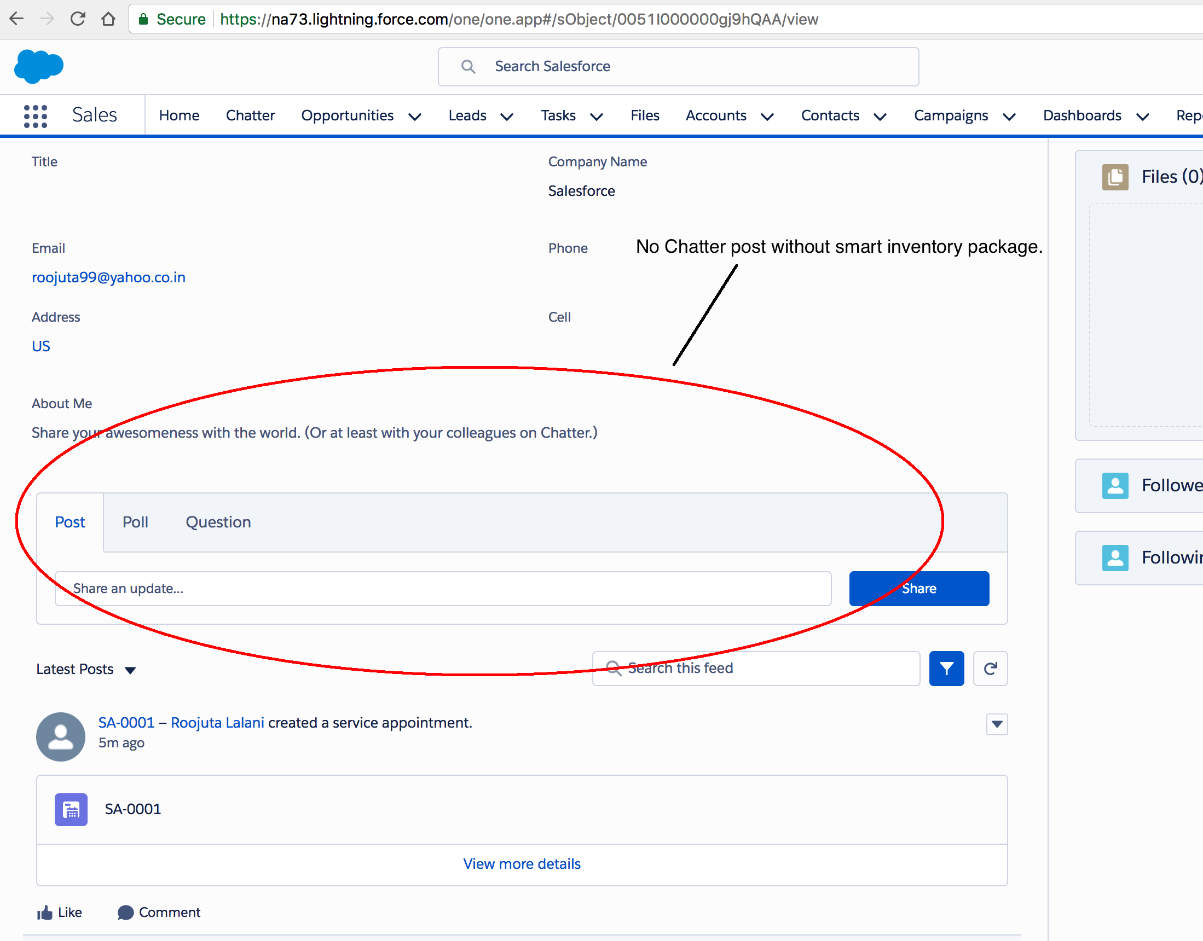This screenshot has width=1203, height=941.
Task: Open the Chatter navigation tab
Action: tap(250, 115)
